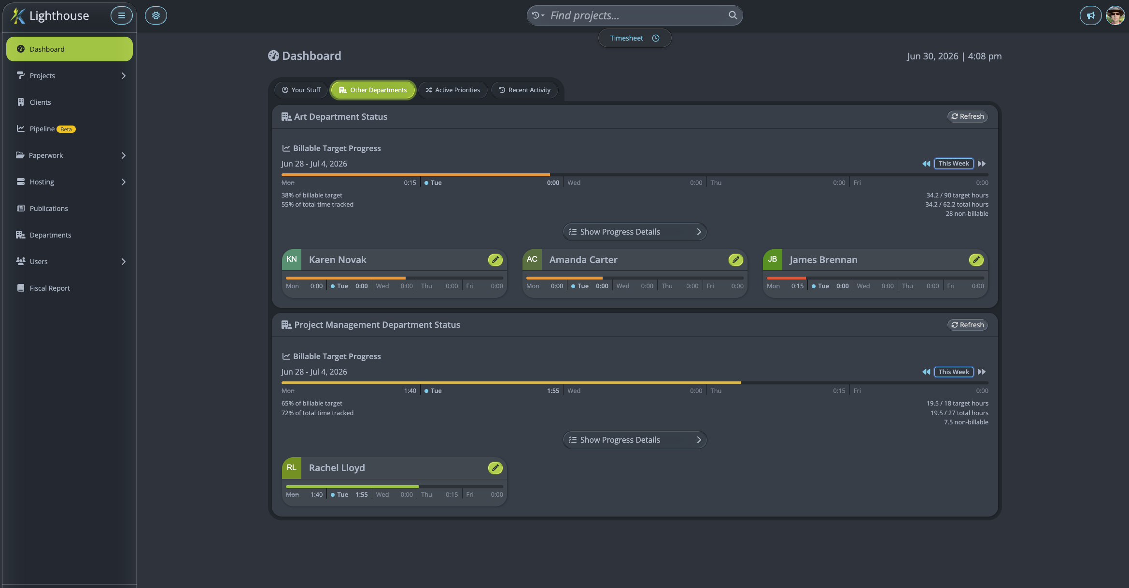The height and width of the screenshot is (588, 1129).
Task: Click the AC avatar for Amanda Carter
Action: [532, 259]
